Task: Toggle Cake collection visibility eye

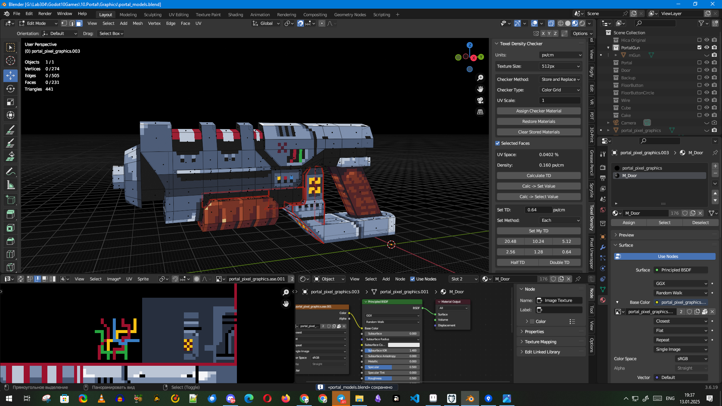Action: (707, 115)
